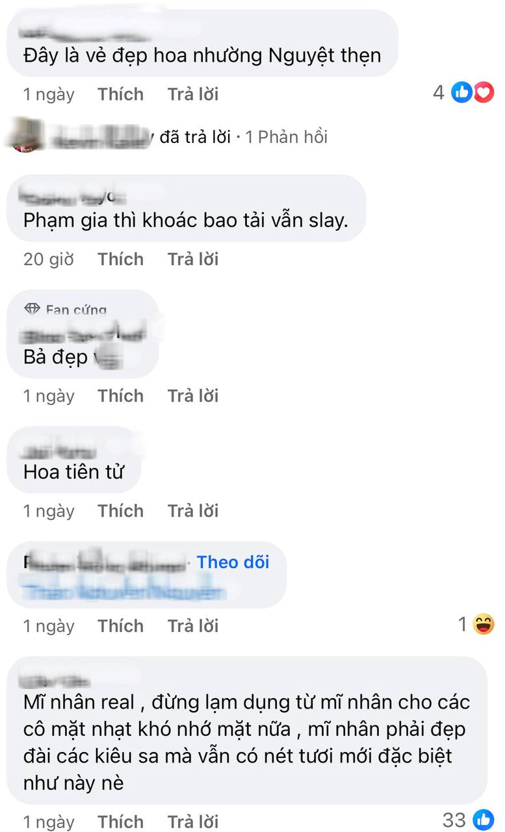Expand the 1 Phản hồi reply thread
Viewport: 505px width, 832px height.
[287, 136]
